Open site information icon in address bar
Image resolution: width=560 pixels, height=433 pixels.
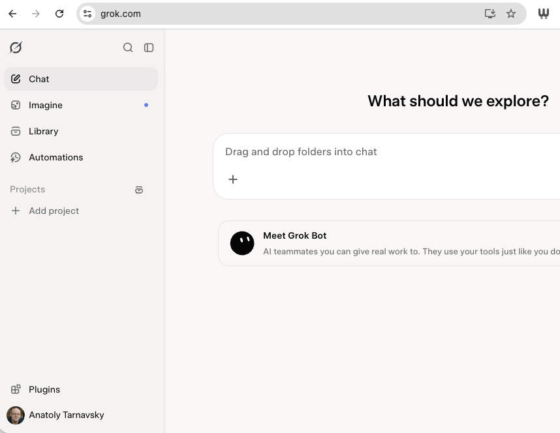87,14
